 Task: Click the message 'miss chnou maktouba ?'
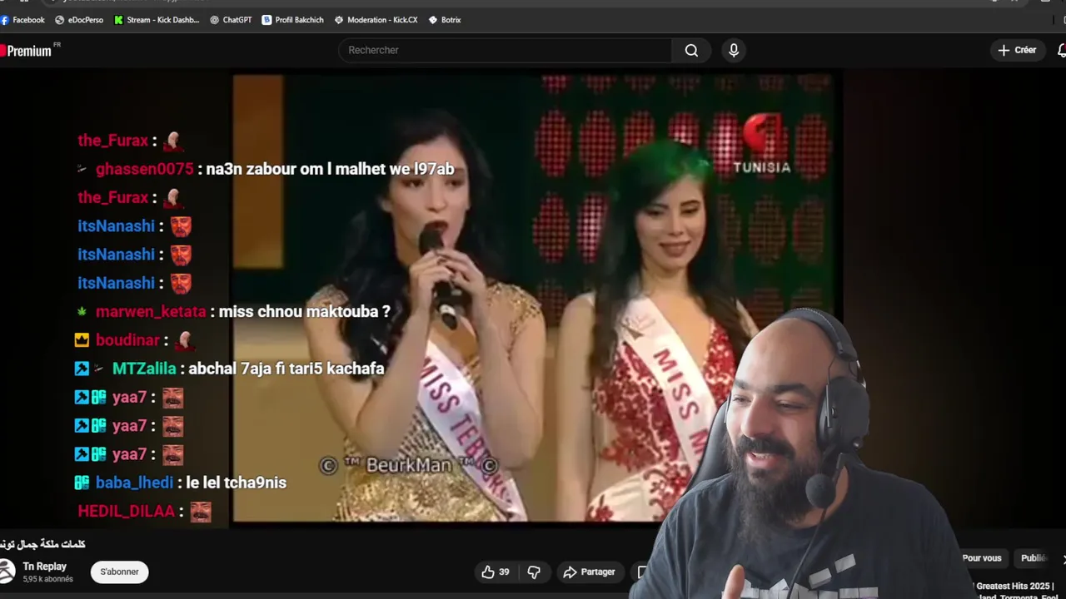click(x=304, y=312)
